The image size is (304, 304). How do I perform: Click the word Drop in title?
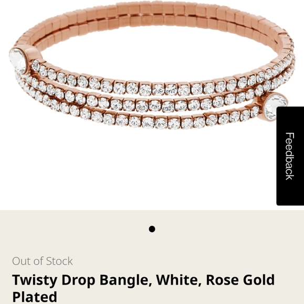tap(78, 280)
